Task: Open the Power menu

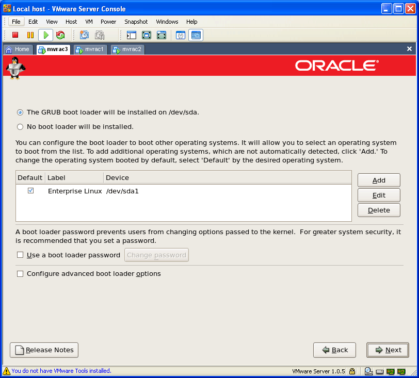Action: click(x=108, y=22)
